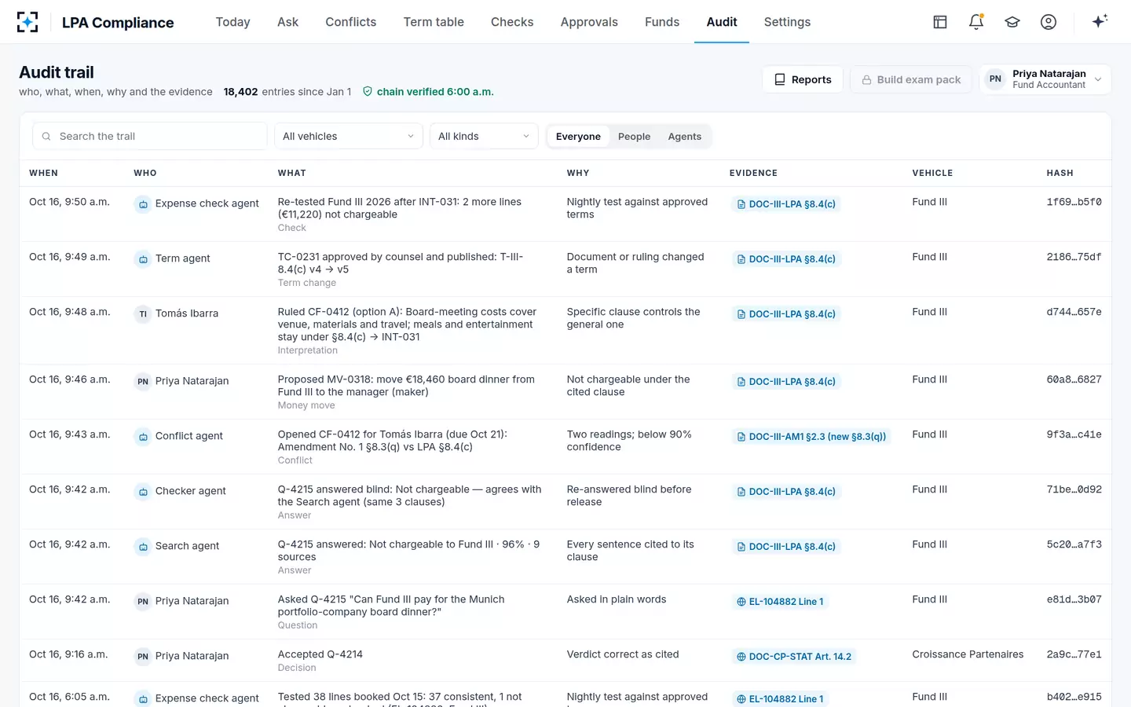Open the All kinds dropdown
1131x707 pixels.
(484, 137)
